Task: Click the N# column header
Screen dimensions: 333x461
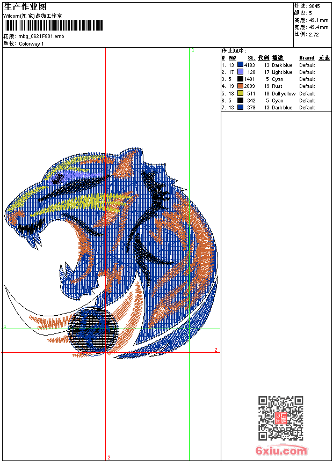Action: coord(232,58)
